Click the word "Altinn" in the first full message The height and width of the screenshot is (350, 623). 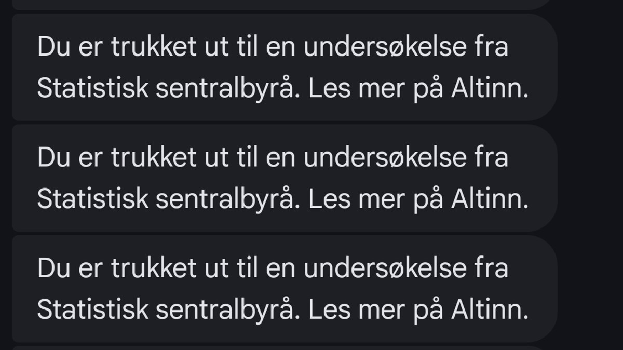[x=489, y=90]
